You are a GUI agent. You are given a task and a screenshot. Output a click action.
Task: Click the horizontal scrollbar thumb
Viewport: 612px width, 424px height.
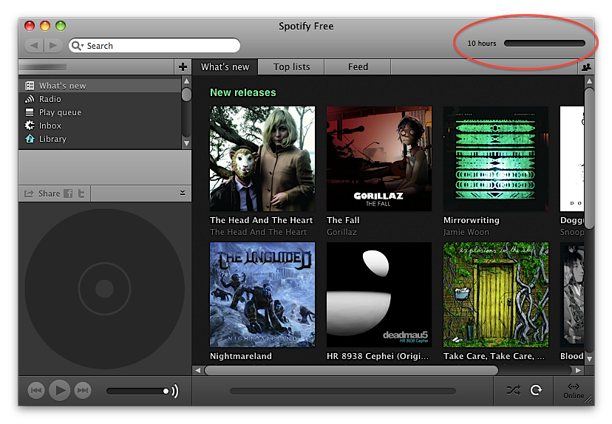pyautogui.click(x=351, y=370)
